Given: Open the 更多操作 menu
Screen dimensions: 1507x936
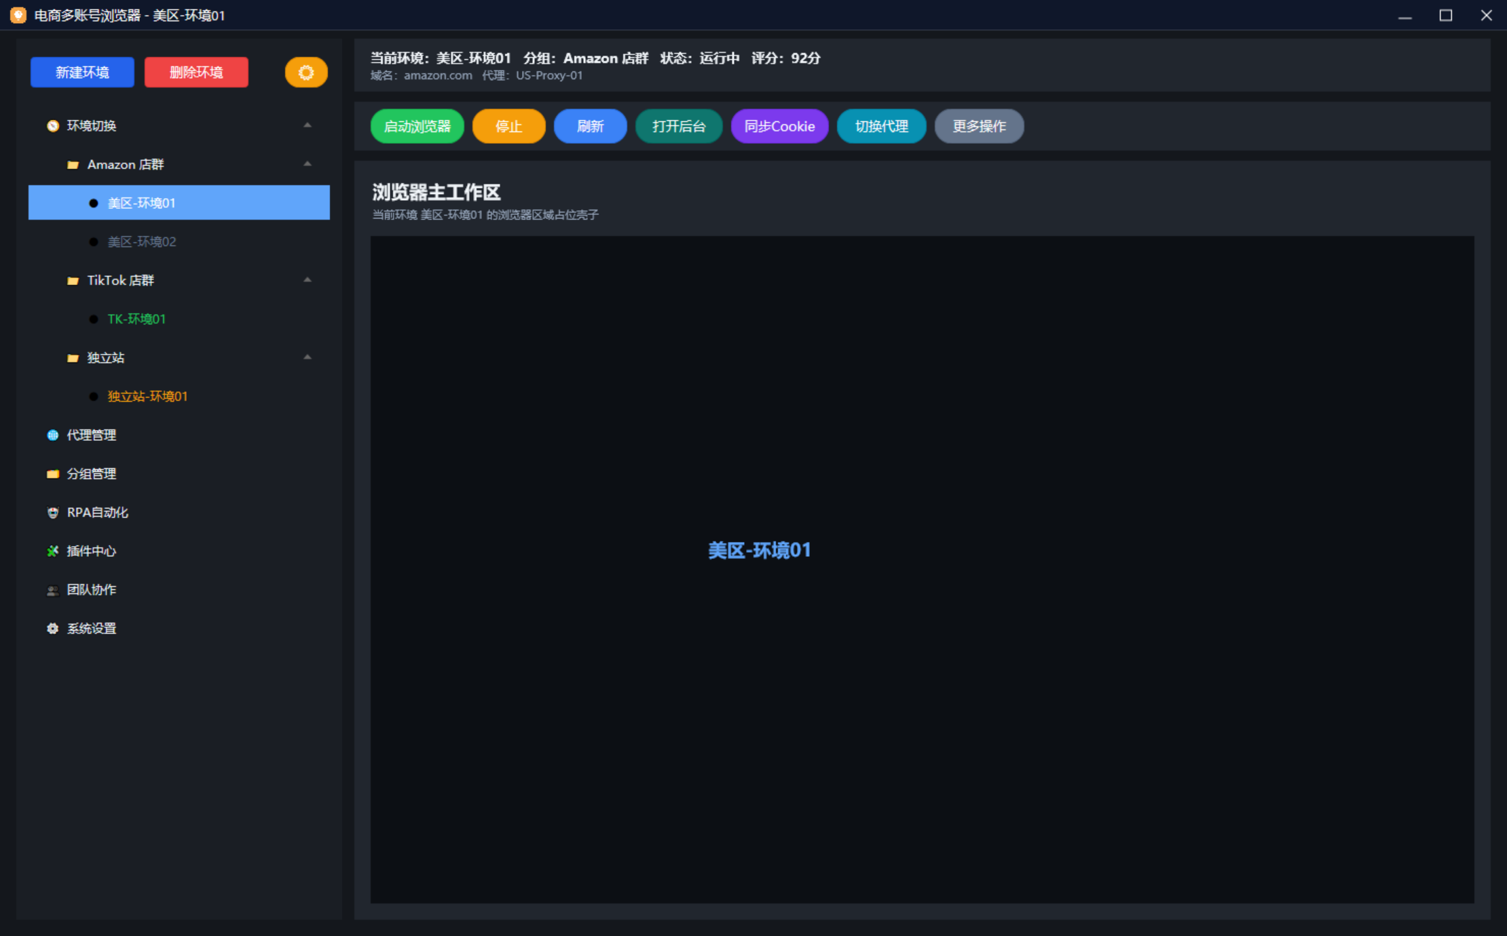Looking at the screenshot, I should [x=979, y=126].
